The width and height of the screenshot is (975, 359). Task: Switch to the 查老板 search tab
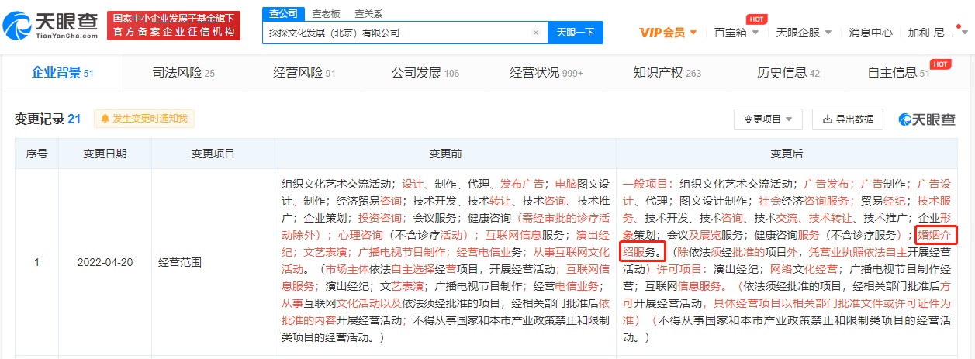coord(327,14)
